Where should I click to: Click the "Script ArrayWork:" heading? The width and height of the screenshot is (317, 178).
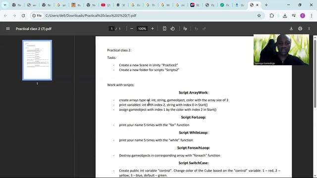click(x=194, y=92)
